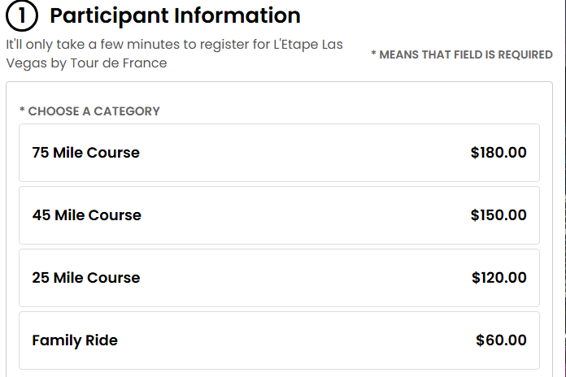Viewport: 566px width, 377px height.
Task: Select the 75 Mile Course category
Action: tap(85, 153)
